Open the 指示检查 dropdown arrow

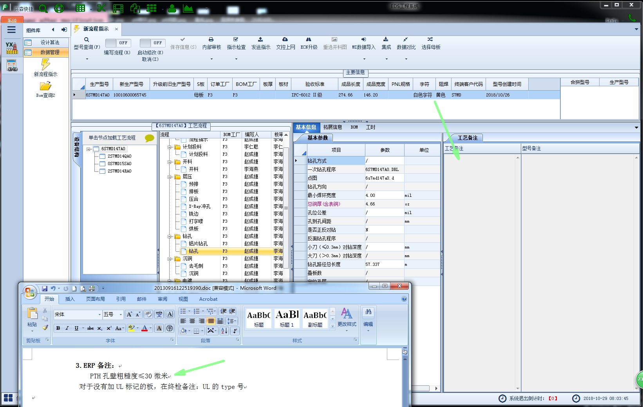coord(236,59)
